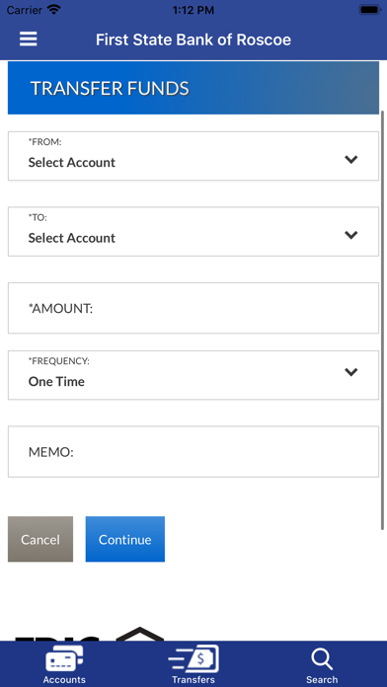Tap the Accounts card icon
Screen dimensions: 387x687
point(64,658)
